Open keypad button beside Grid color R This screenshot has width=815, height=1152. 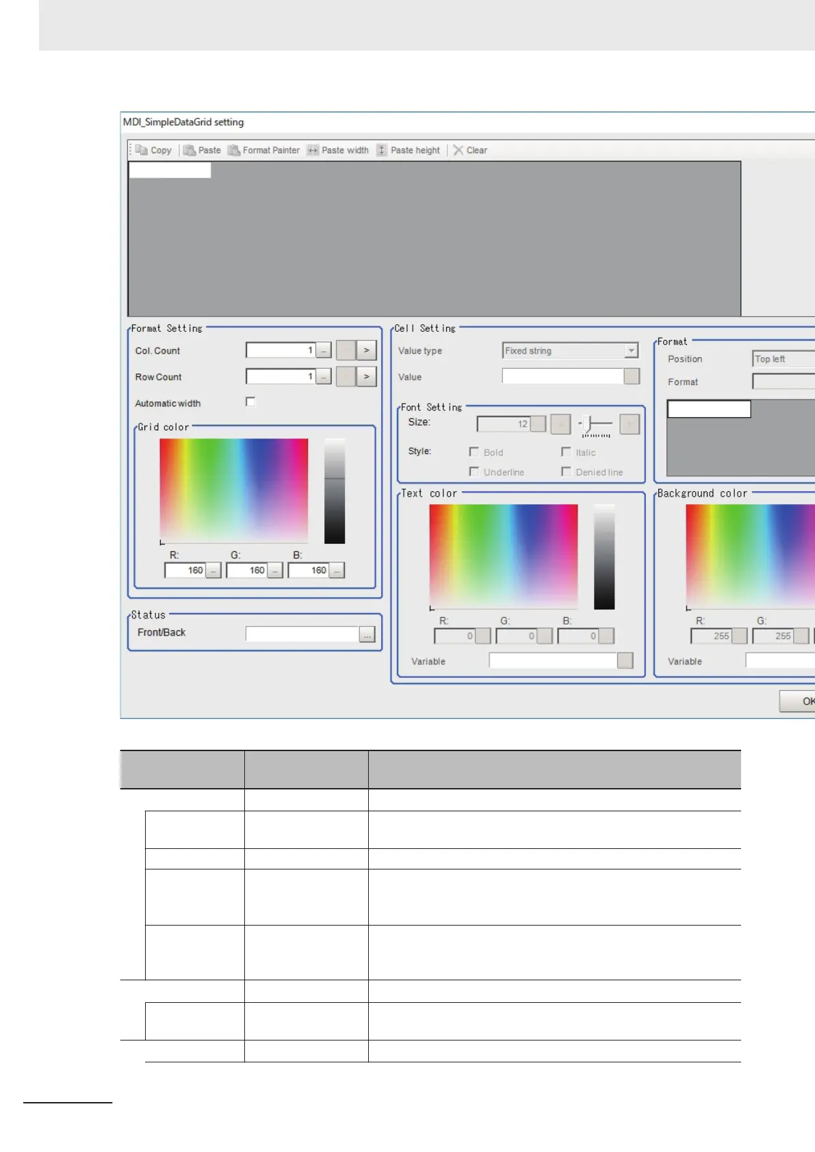point(214,571)
